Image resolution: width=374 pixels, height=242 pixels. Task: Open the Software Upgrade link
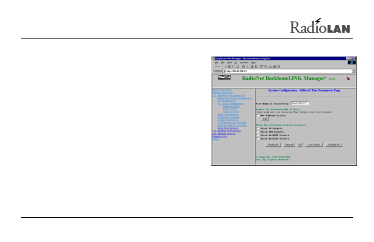[228, 117]
